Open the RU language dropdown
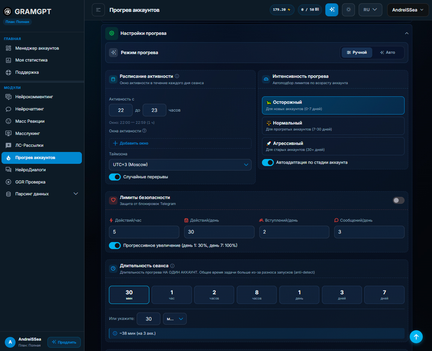Image resolution: width=432 pixels, height=351 pixels. tap(370, 10)
